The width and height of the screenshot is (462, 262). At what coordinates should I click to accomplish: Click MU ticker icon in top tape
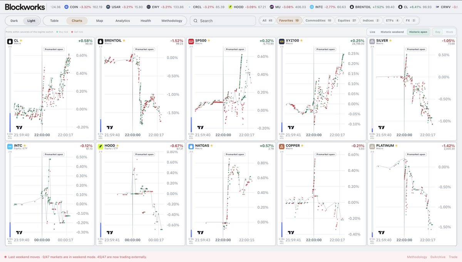tap(272, 7)
